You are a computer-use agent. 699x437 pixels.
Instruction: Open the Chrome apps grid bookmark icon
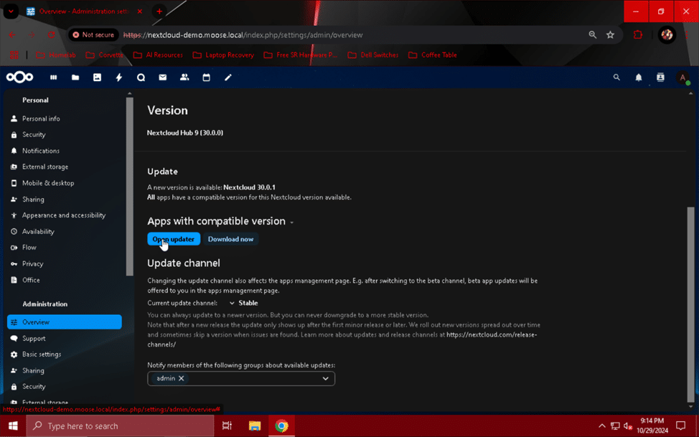[x=14, y=55]
